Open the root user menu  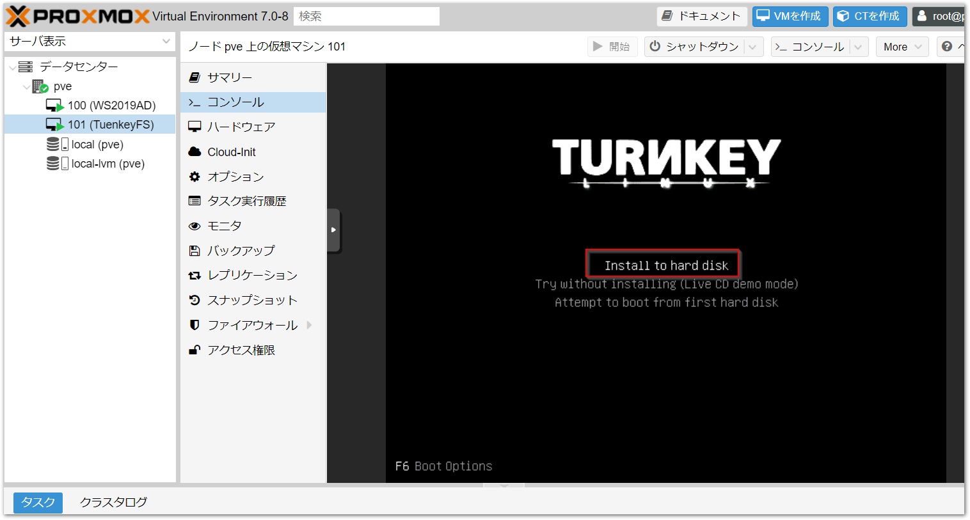point(939,16)
